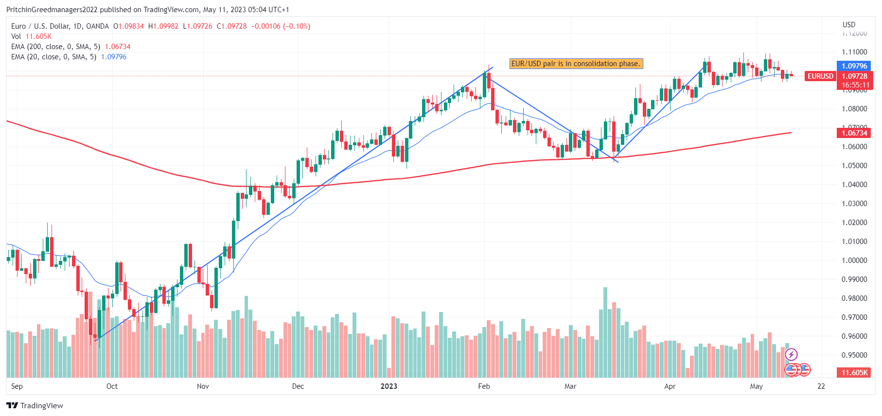Image resolution: width=882 pixels, height=416 pixels.
Task: Click the USD currency label above price scale
Action: click(x=849, y=25)
